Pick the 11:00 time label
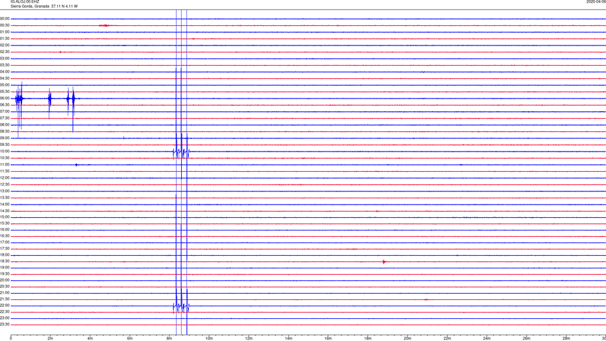Screen dimensions: 606x341 [x=4, y=164]
